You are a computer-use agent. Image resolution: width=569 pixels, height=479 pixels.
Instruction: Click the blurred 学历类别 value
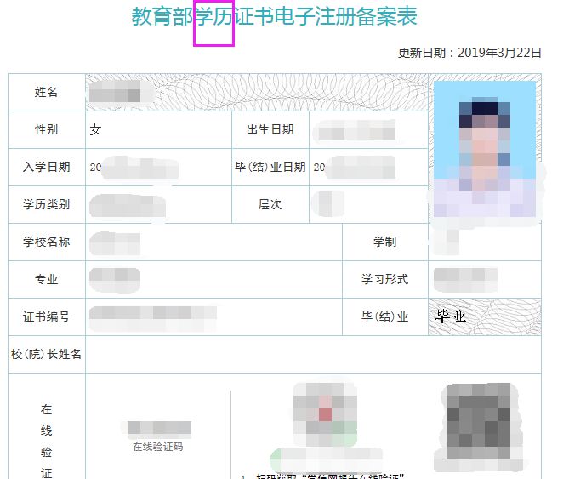pyautogui.click(x=128, y=205)
